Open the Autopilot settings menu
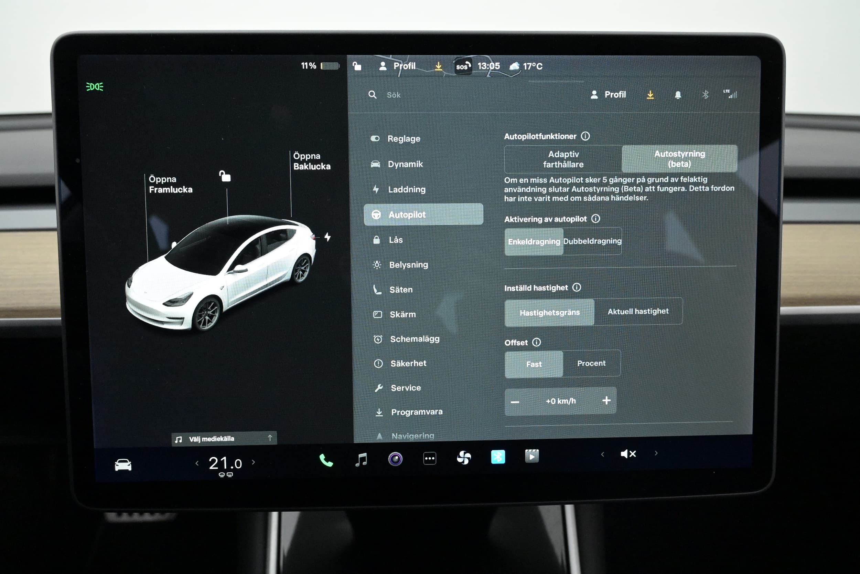Screen dimensions: 860x574 [x=423, y=214]
